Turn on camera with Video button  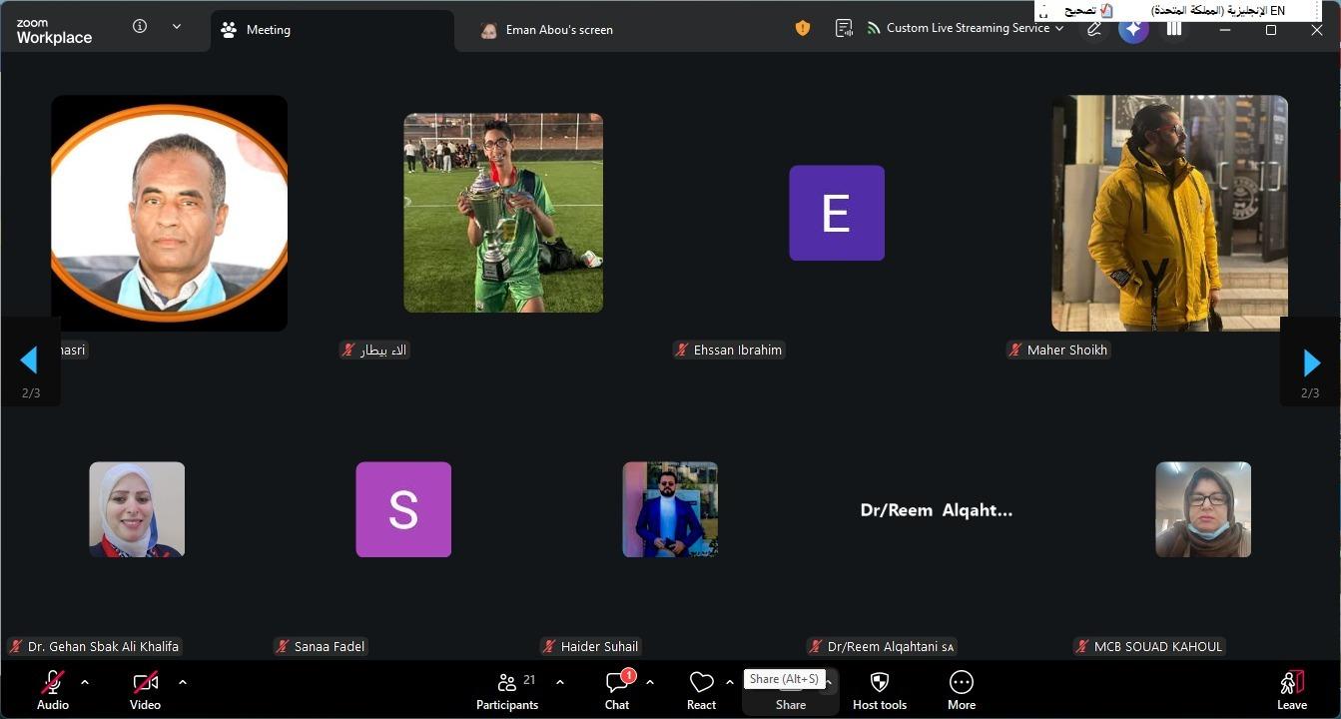[x=145, y=690]
